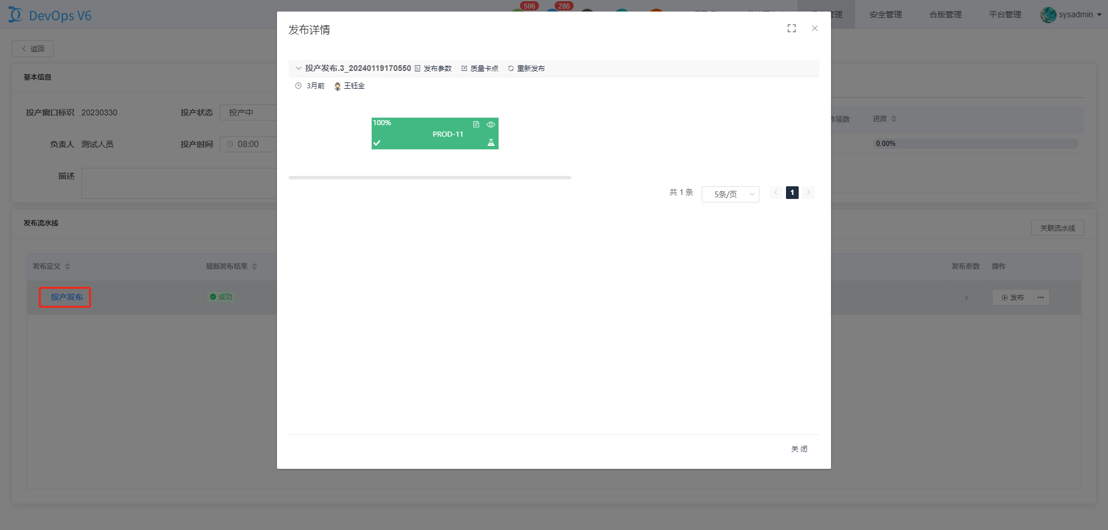Open the 合版管理 menu
1108x530 pixels.
pos(945,14)
